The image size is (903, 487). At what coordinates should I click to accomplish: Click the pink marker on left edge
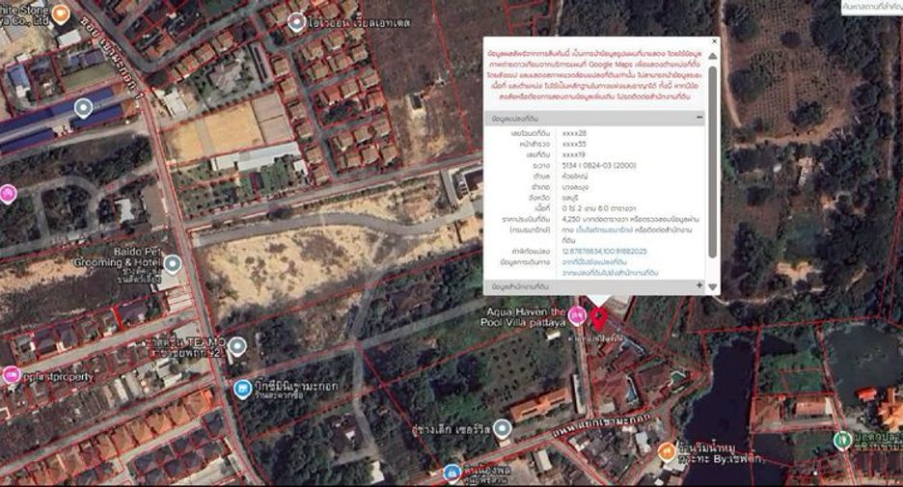click(7, 195)
